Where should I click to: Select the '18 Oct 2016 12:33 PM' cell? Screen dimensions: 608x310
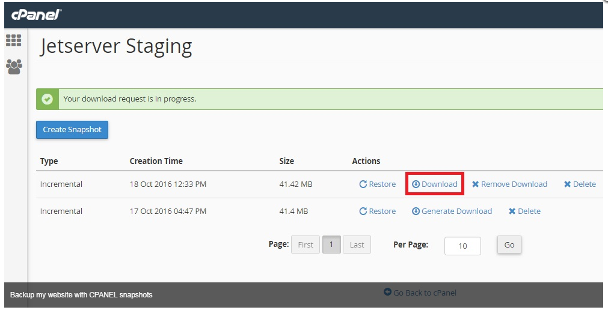168,184
